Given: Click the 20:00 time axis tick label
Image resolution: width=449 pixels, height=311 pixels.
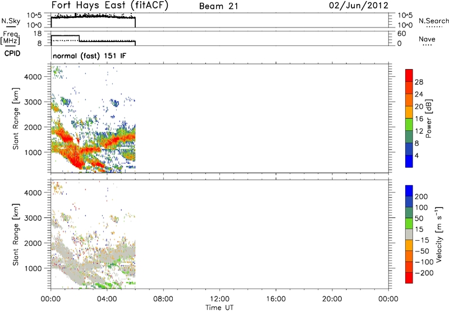Looking at the screenshot, I should [332, 299].
